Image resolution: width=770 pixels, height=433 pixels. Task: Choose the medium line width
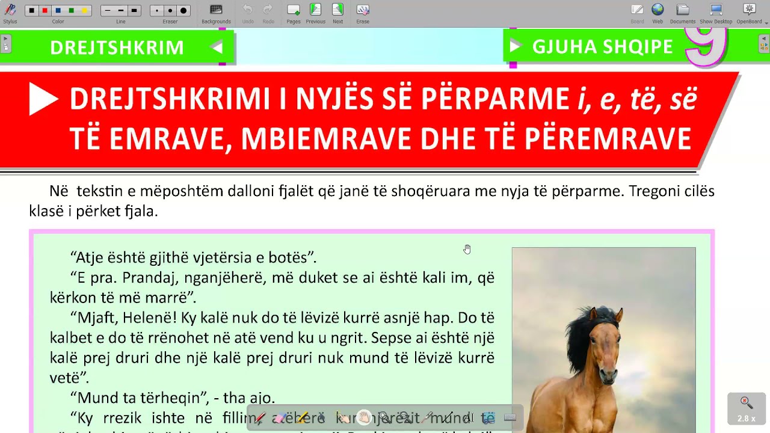pyautogui.click(x=121, y=10)
